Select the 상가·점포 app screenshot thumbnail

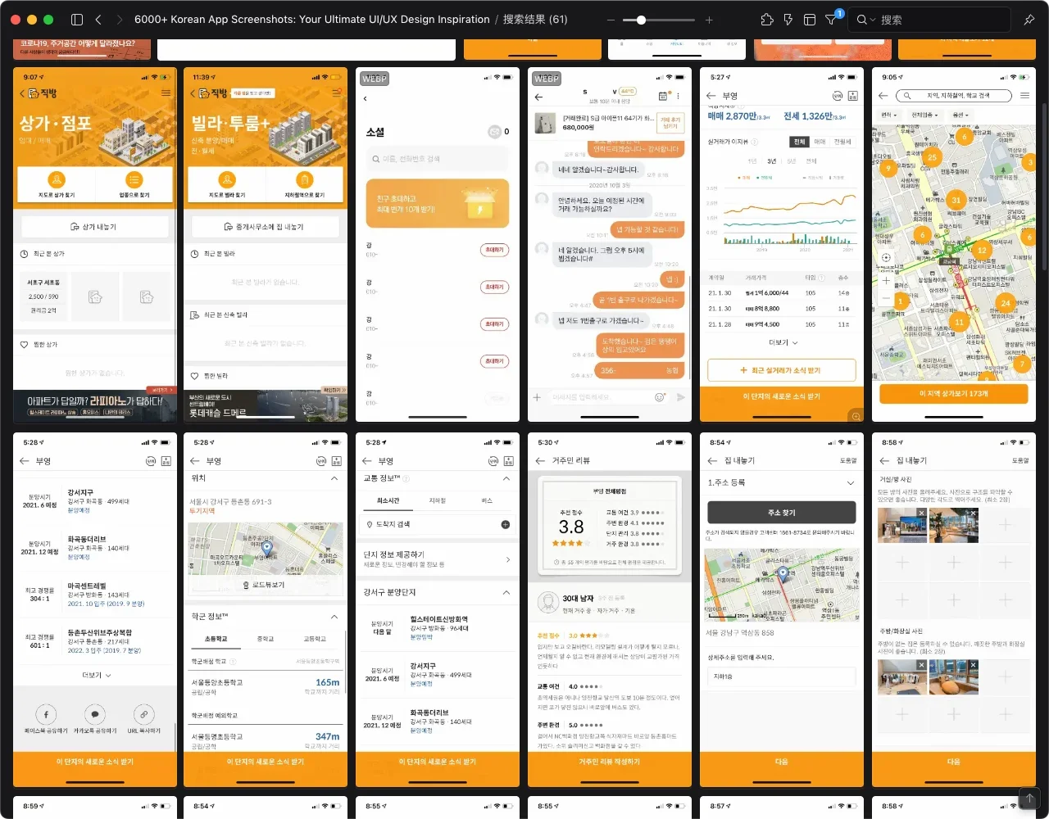(x=95, y=244)
